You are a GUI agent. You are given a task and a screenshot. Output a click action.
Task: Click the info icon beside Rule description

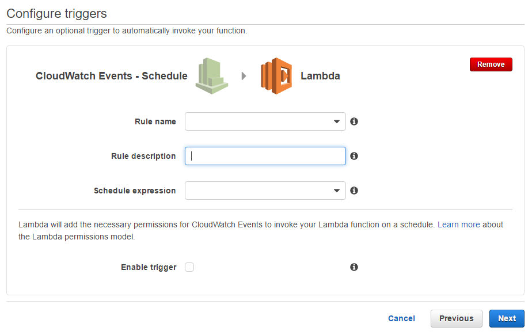354,156
